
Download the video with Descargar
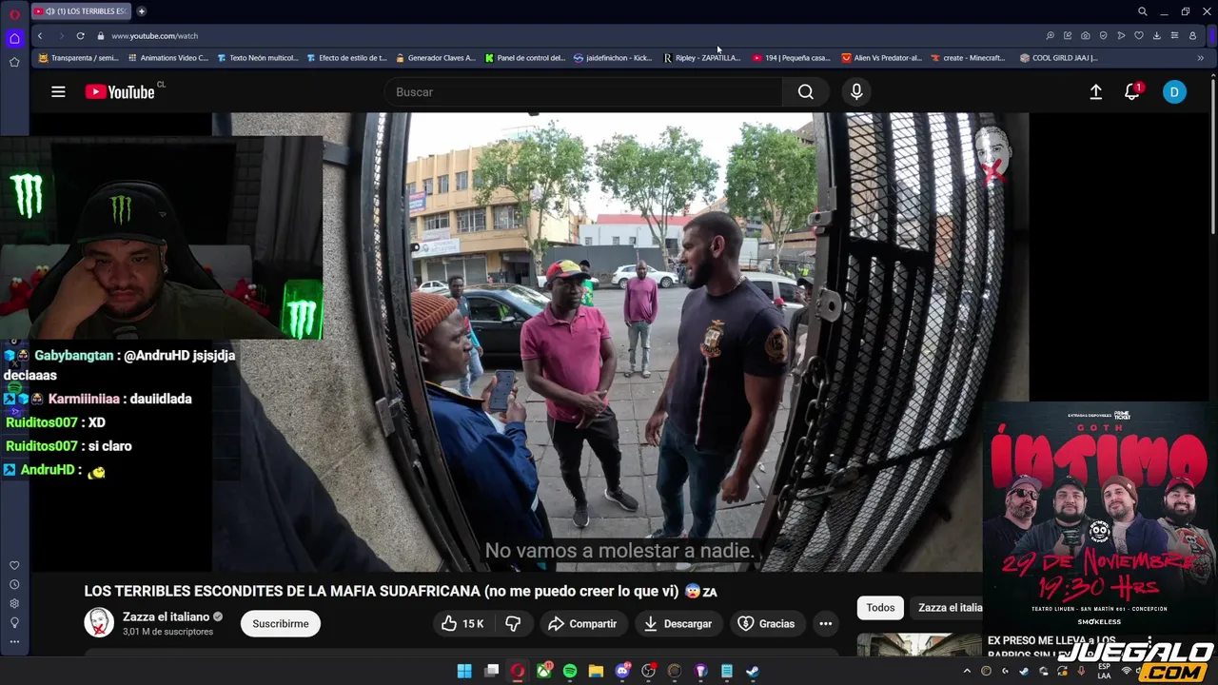coord(678,623)
